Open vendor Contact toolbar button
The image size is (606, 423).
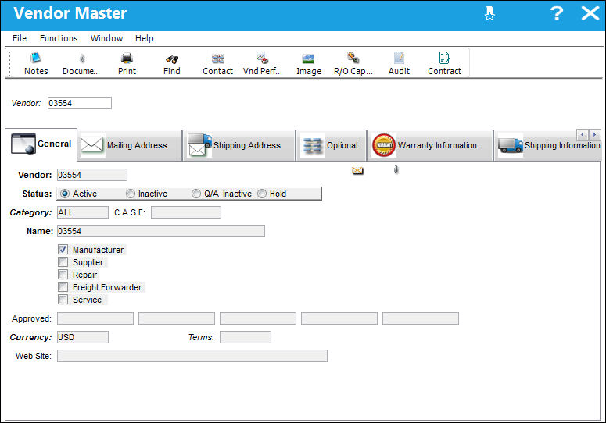click(x=217, y=64)
